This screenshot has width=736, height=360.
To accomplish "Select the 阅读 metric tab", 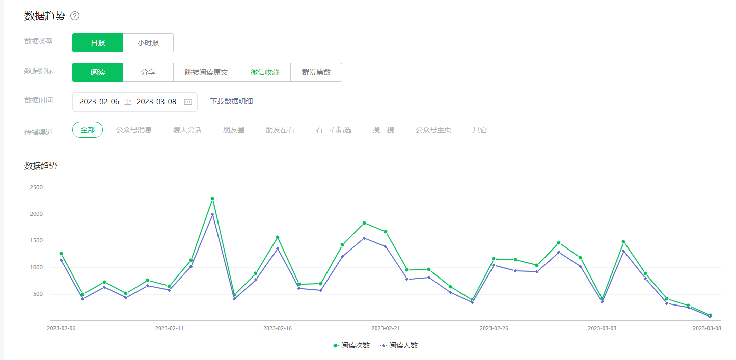I will pos(98,72).
